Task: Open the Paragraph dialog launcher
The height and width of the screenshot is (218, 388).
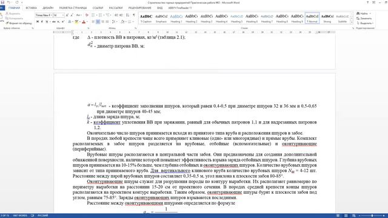Action: coord(136,28)
